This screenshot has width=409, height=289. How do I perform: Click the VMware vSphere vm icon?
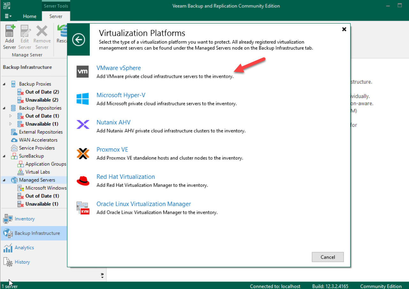click(x=82, y=71)
